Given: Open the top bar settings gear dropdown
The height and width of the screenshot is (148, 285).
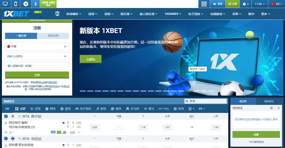Looking at the screenshot, I should click(x=246, y=4).
